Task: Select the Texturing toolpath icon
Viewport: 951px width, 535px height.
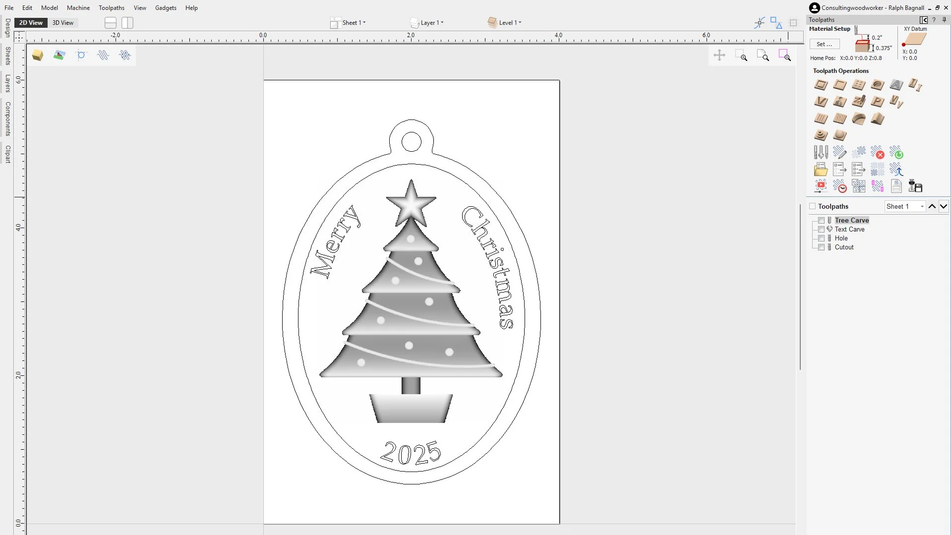Action: point(840,119)
